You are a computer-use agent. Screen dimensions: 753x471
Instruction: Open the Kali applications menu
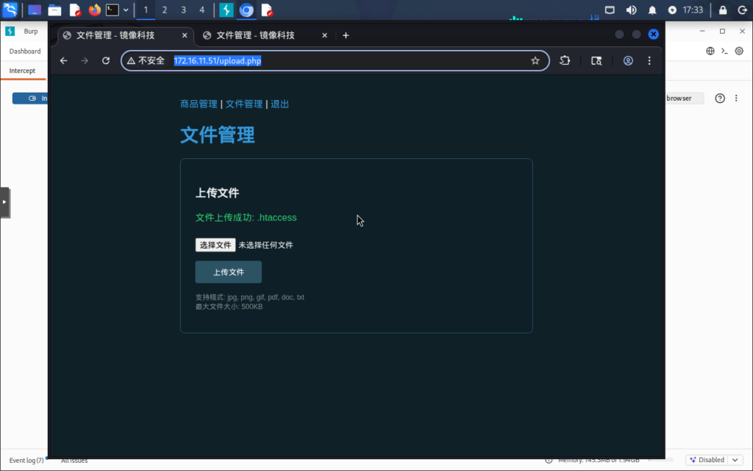10,10
